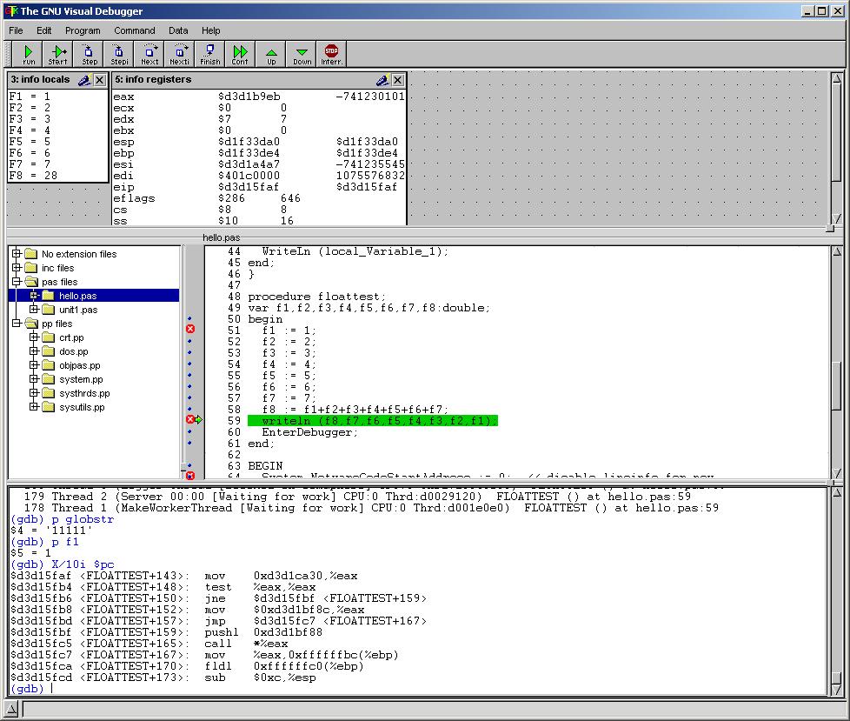Click the eax register row
Screen dimensions: 850x721
coord(259,97)
